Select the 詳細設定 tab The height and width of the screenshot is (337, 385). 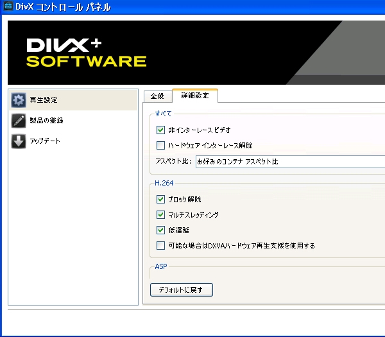click(x=195, y=96)
